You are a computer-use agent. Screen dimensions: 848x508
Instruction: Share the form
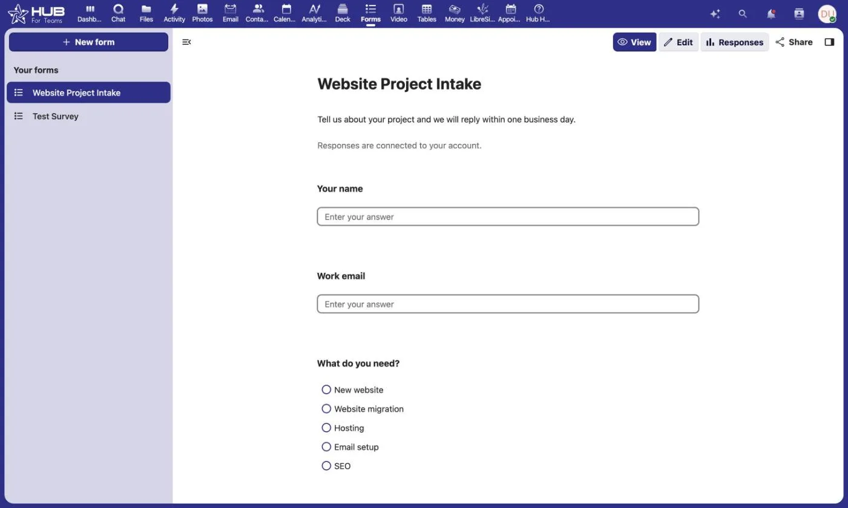pyautogui.click(x=794, y=42)
